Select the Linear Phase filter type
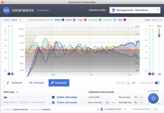Image resolution: width=164 pixels, height=113 pixels. pos(38,102)
